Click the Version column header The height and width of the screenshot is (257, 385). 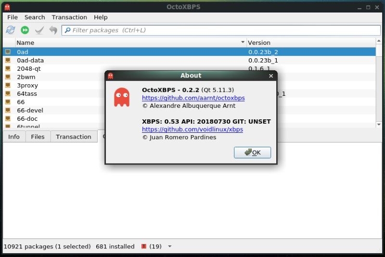pyautogui.click(x=311, y=42)
